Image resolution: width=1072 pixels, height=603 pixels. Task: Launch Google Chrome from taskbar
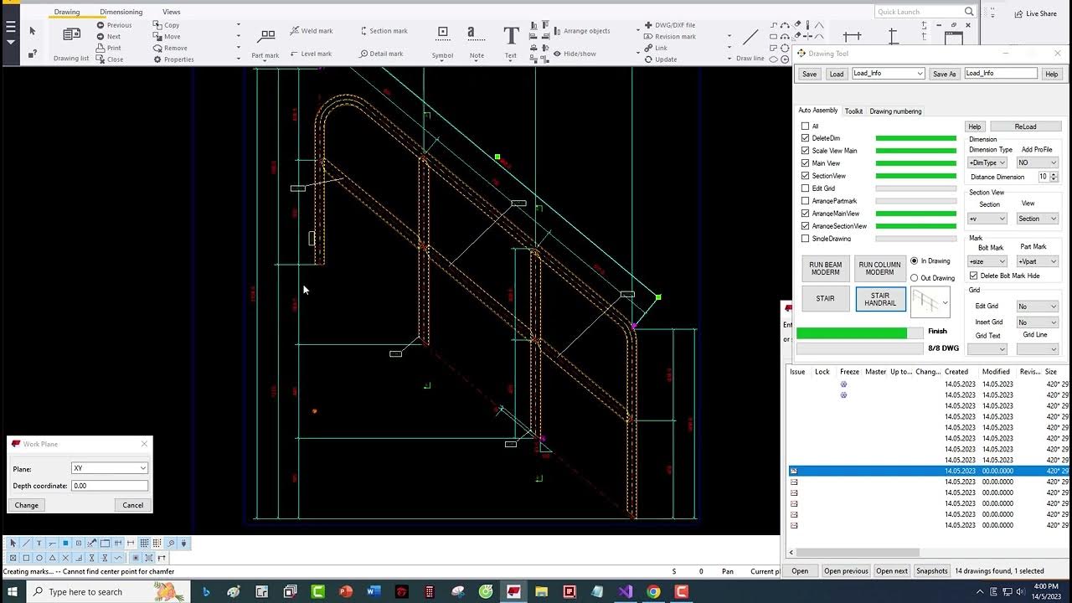(653, 591)
